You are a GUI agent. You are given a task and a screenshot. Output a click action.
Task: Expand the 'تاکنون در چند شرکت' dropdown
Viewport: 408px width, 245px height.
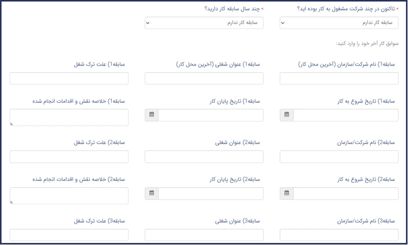(339, 23)
